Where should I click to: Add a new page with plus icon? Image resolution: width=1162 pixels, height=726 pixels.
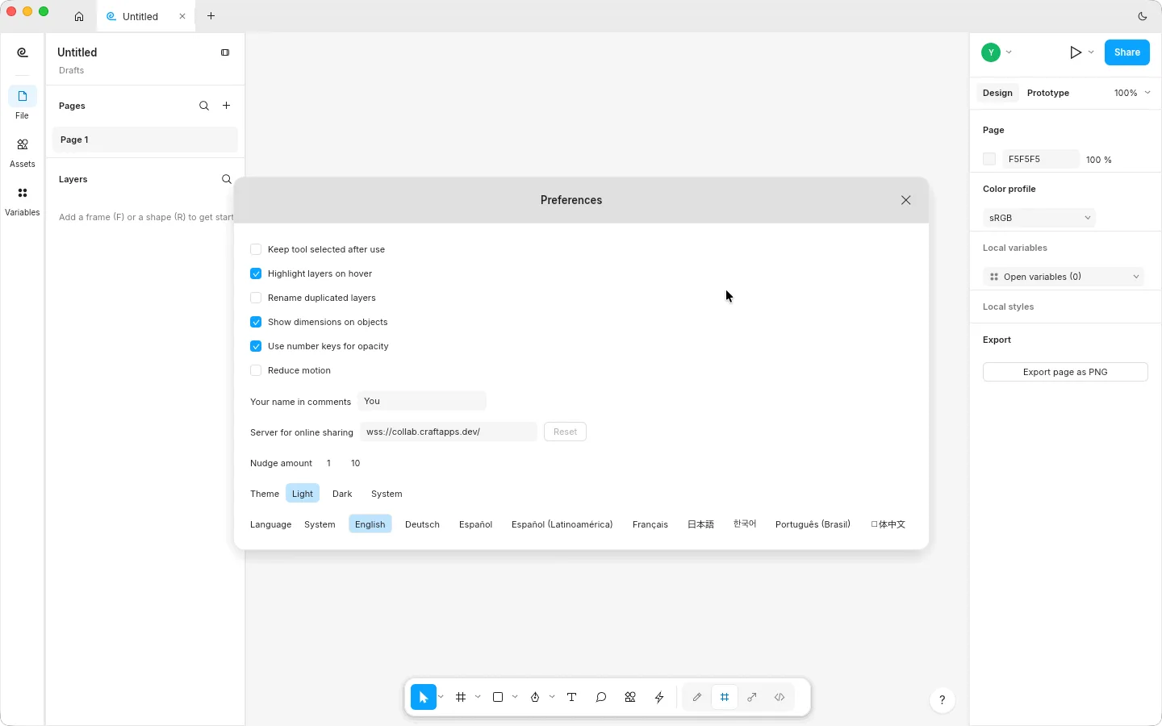227,106
